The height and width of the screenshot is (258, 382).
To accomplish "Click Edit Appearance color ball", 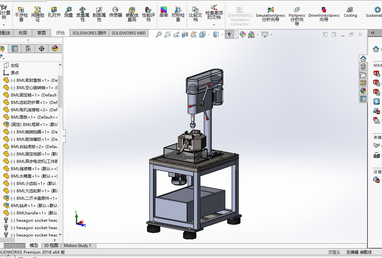I will pos(243,35).
